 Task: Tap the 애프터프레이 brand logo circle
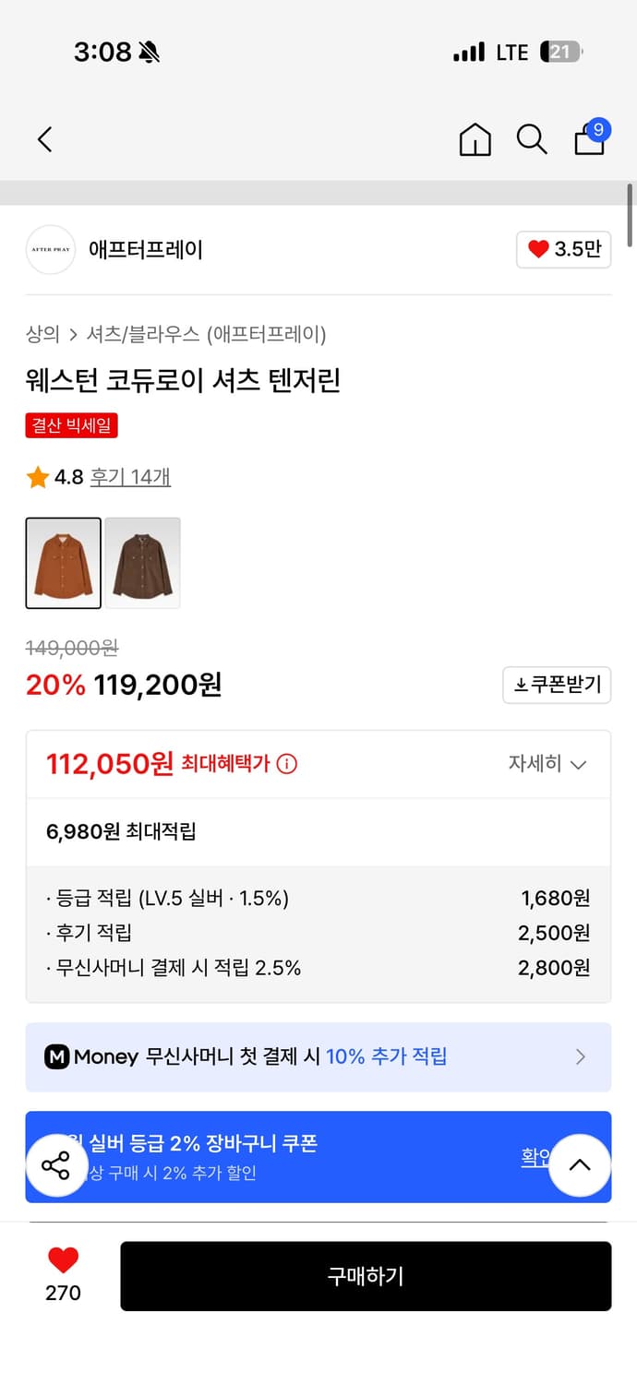pyautogui.click(x=50, y=249)
